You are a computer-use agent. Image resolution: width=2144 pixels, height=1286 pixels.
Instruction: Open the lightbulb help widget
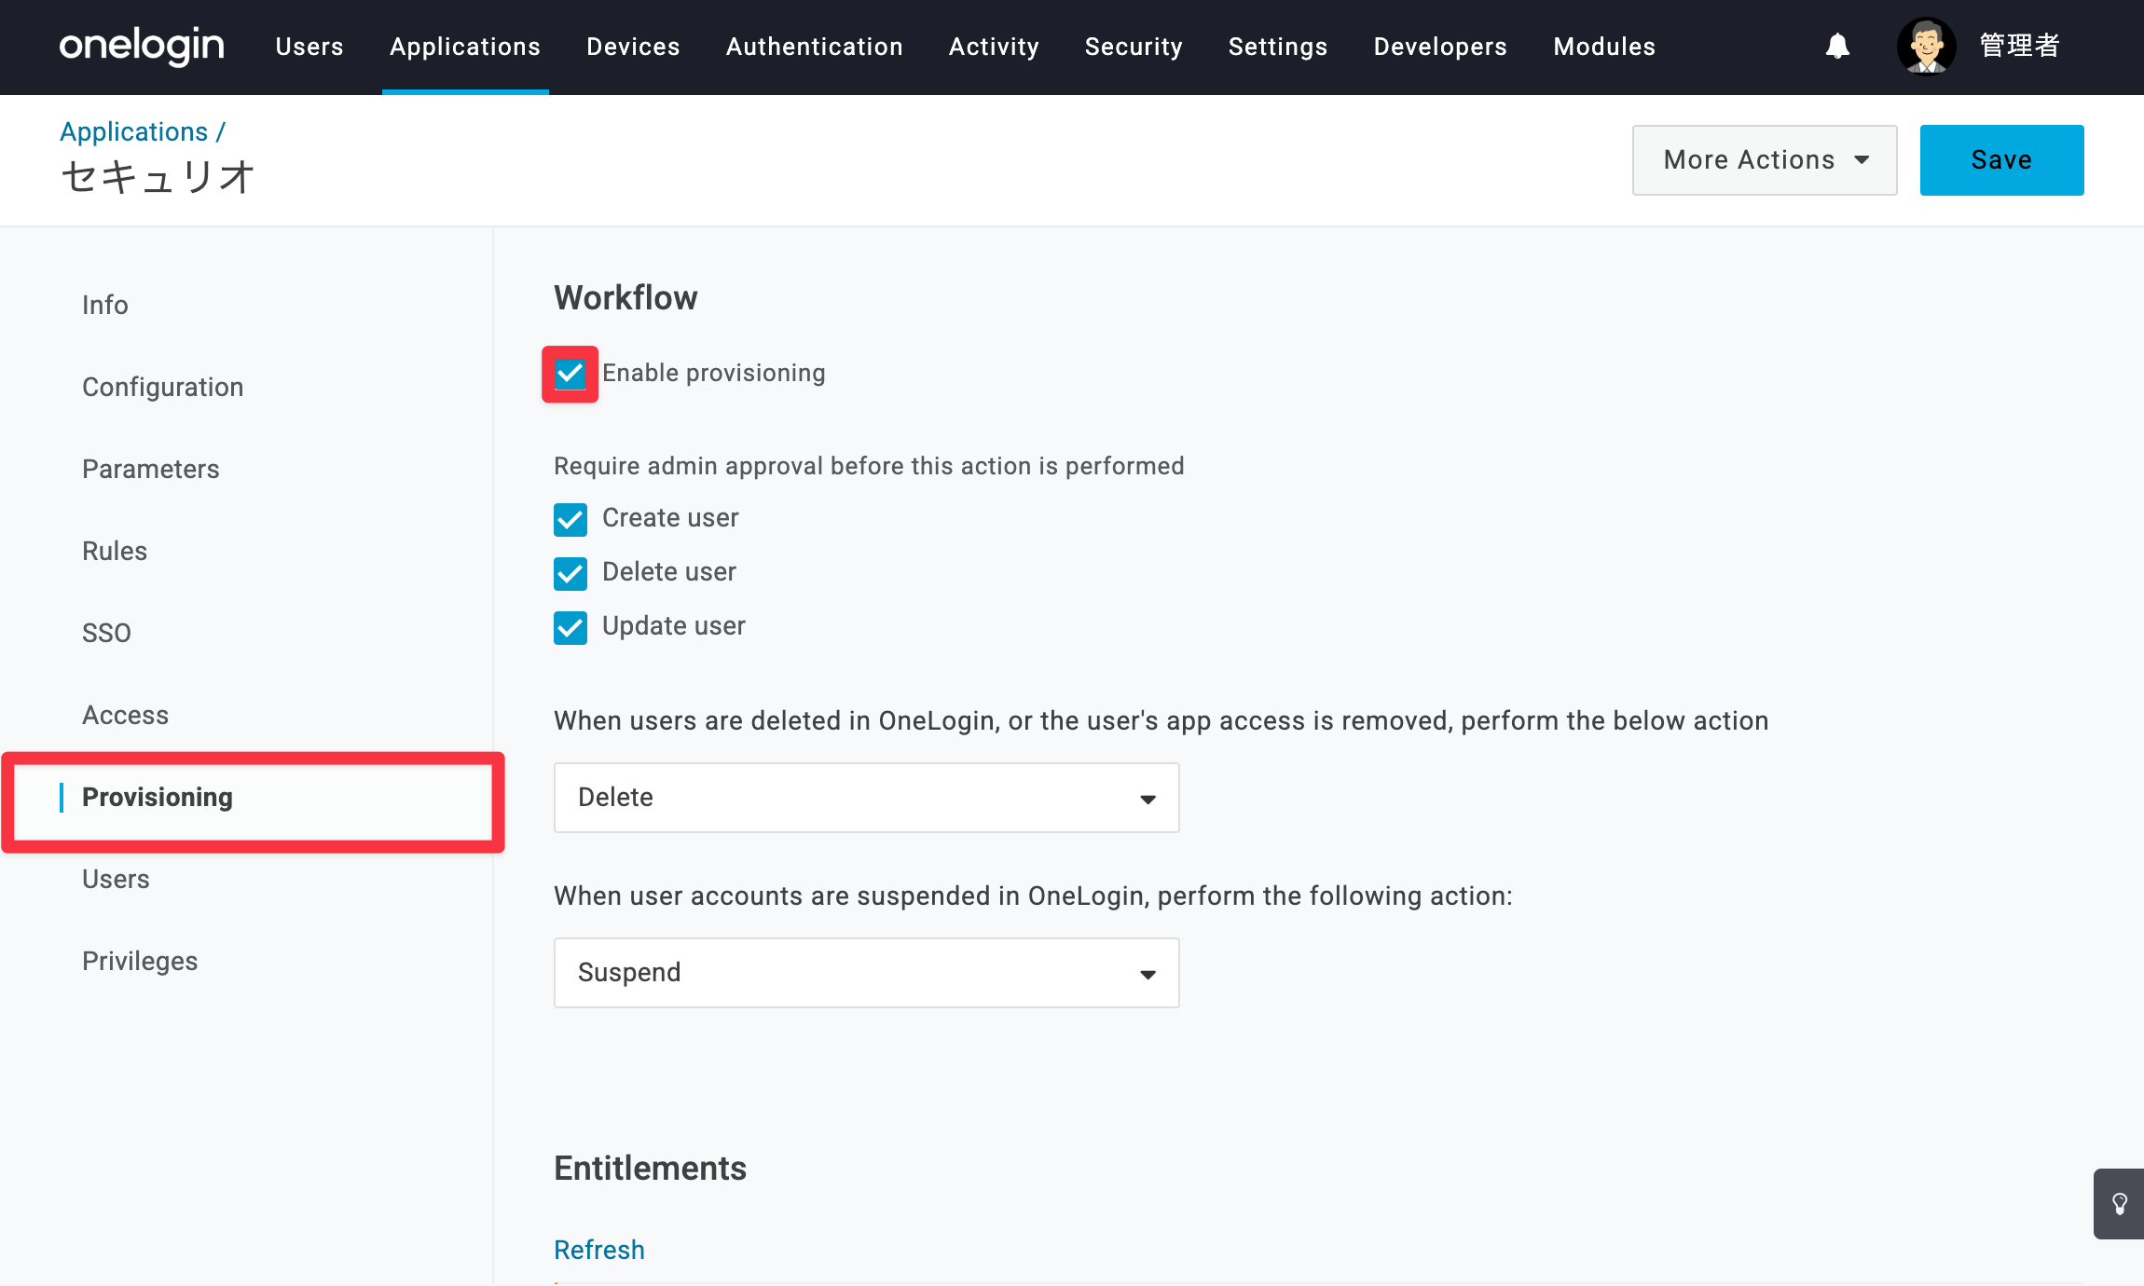pos(2120,1203)
